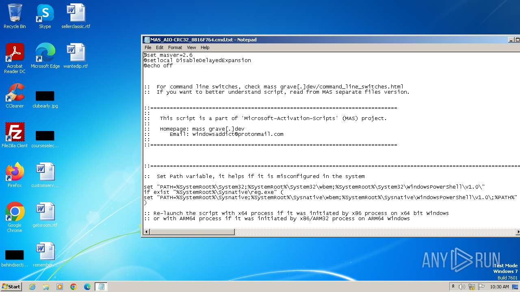Viewport: 520px width, 292px height.
Task: Click the 'Microsoft-Activation-Scripts' project line
Action: tap(266, 118)
